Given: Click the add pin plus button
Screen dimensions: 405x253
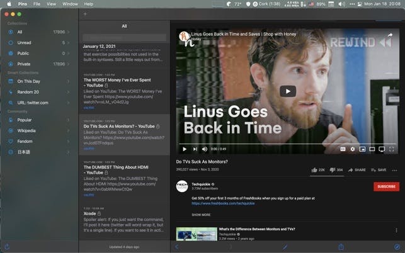Looking at the screenshot, I should [x=85, y=13].
